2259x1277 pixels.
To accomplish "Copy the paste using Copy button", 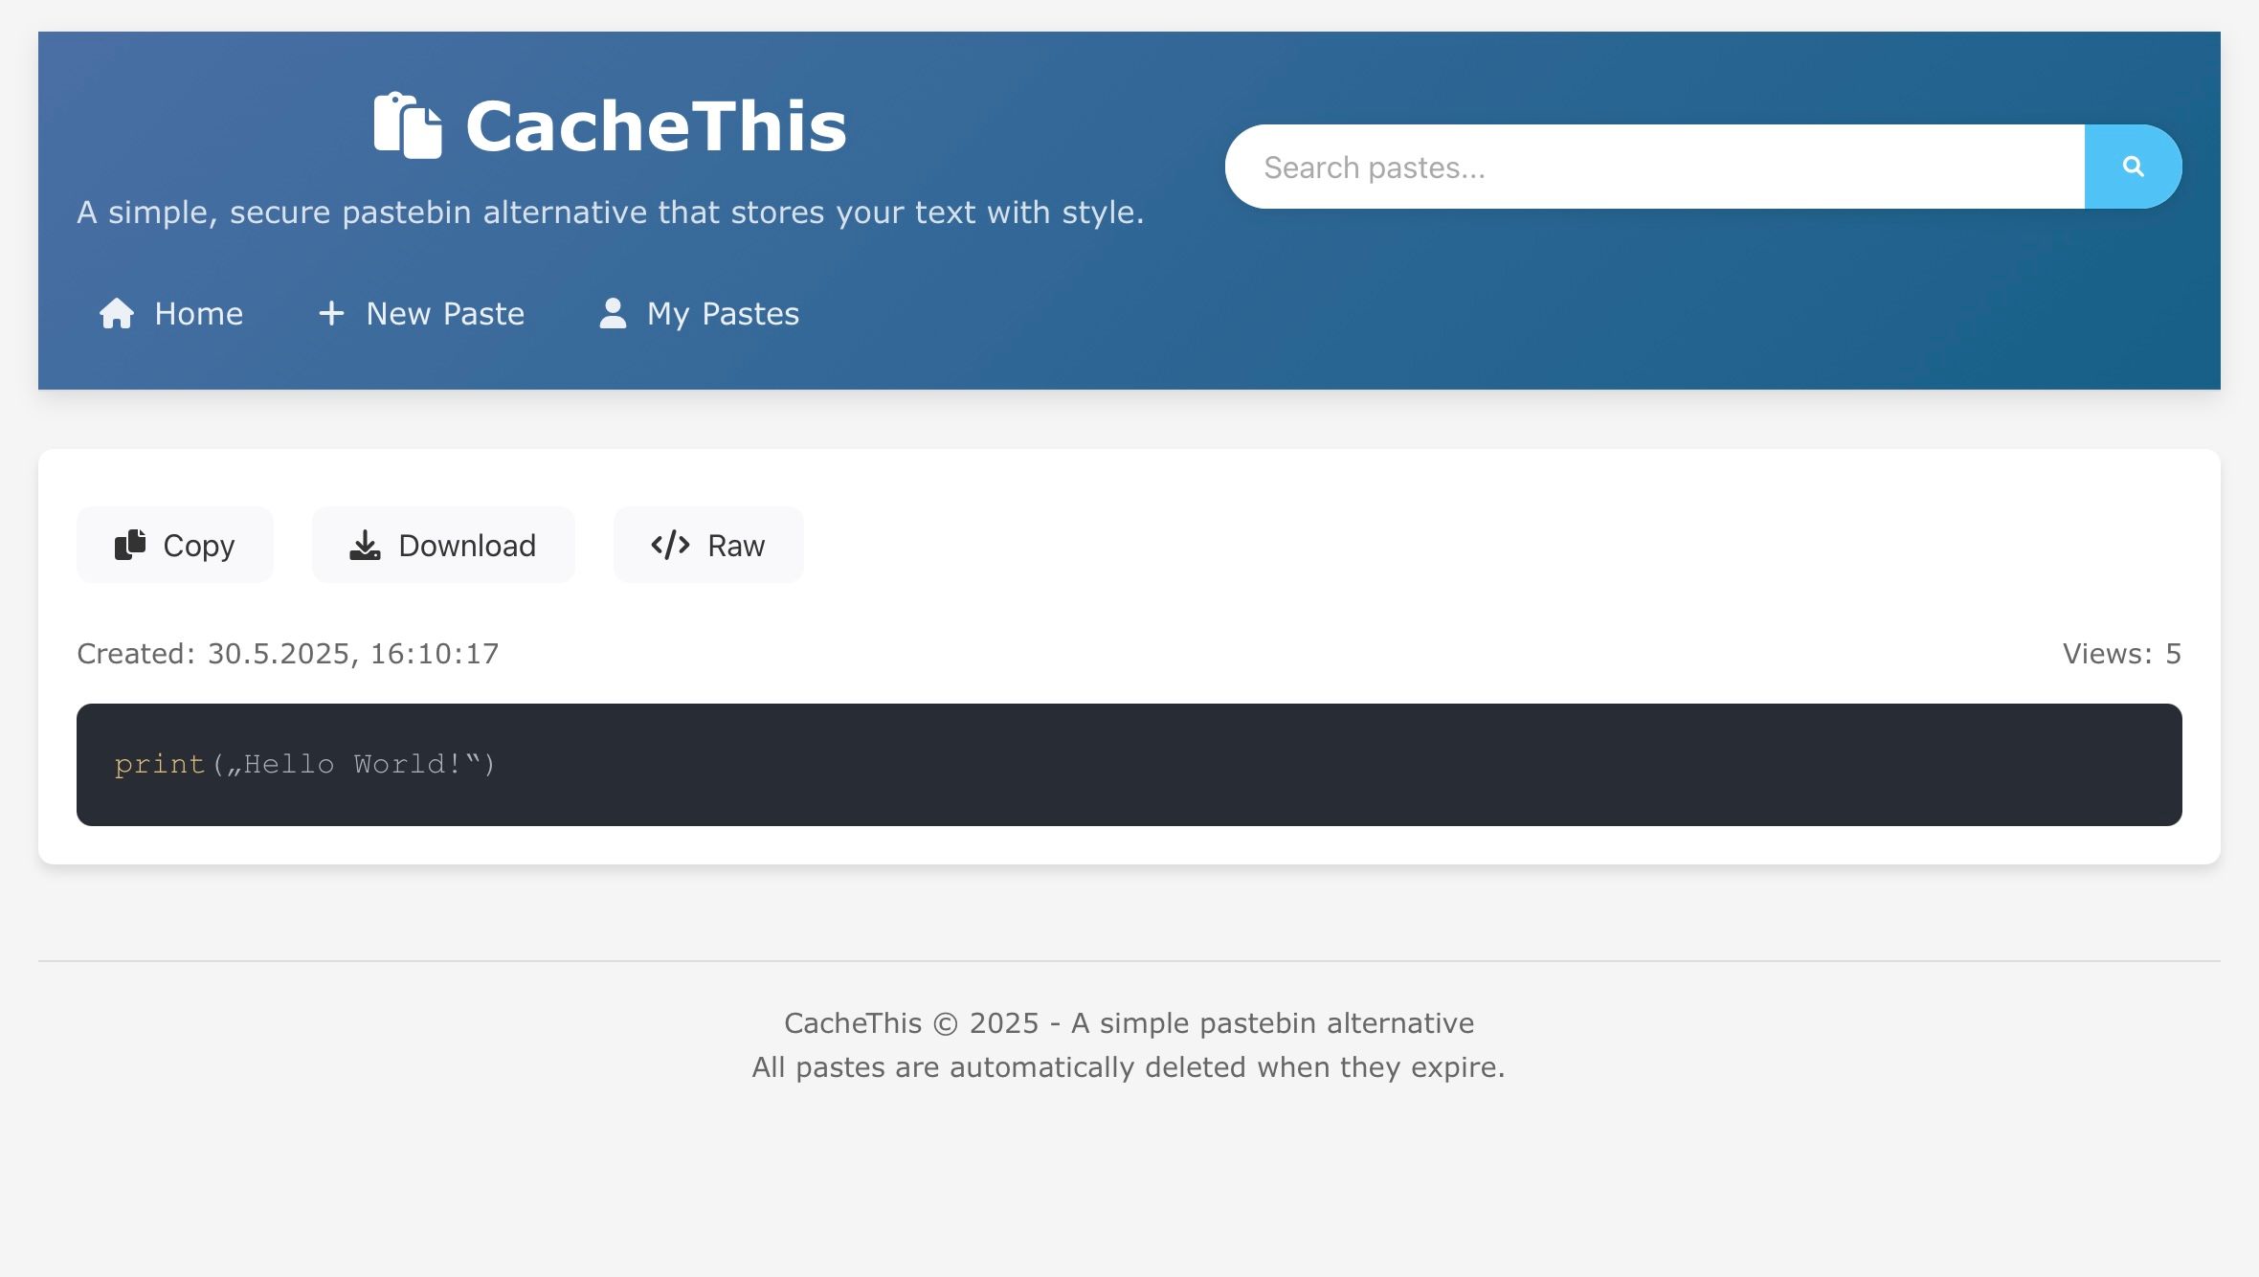I will 175,545.
